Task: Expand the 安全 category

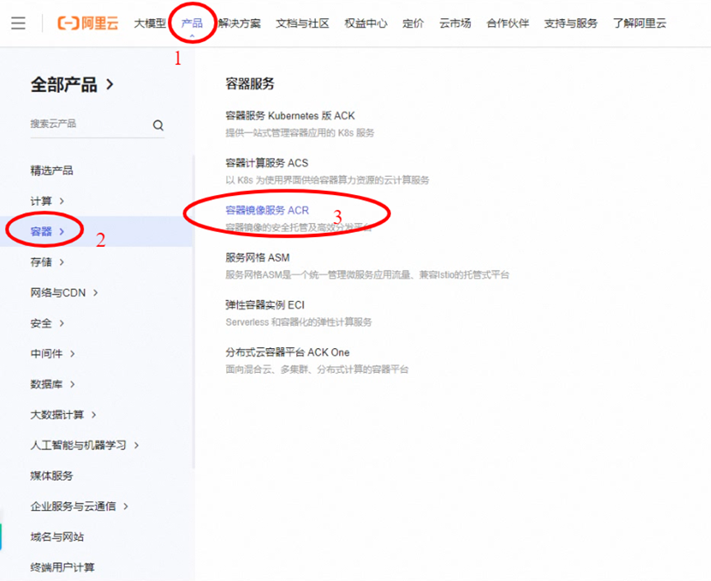Action: [x=47, y=323]
